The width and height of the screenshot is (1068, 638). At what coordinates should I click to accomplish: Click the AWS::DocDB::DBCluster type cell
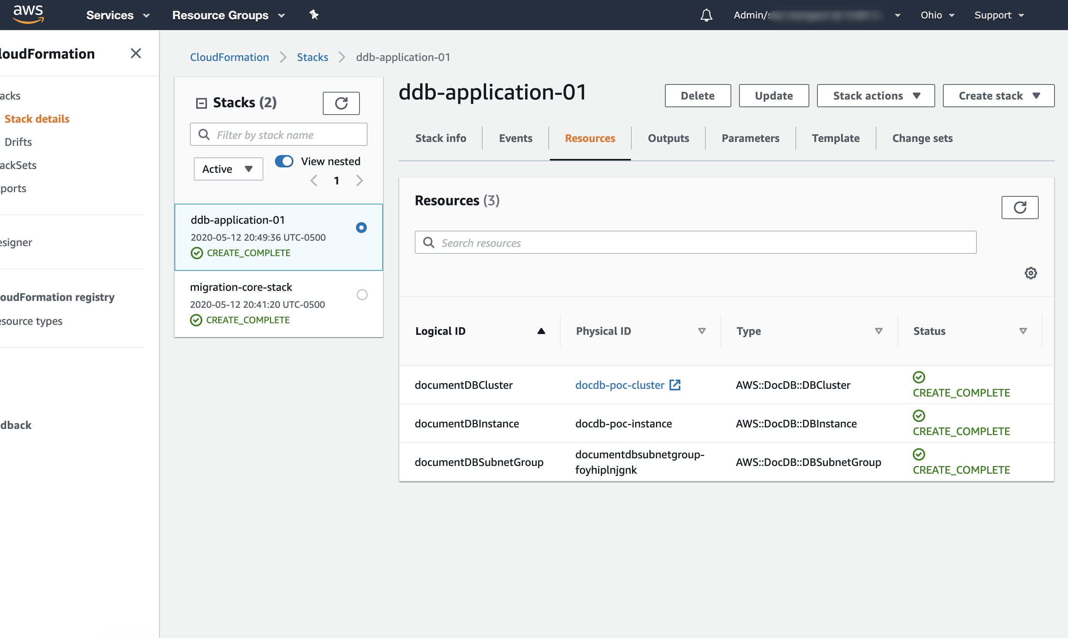coord(793,385)
